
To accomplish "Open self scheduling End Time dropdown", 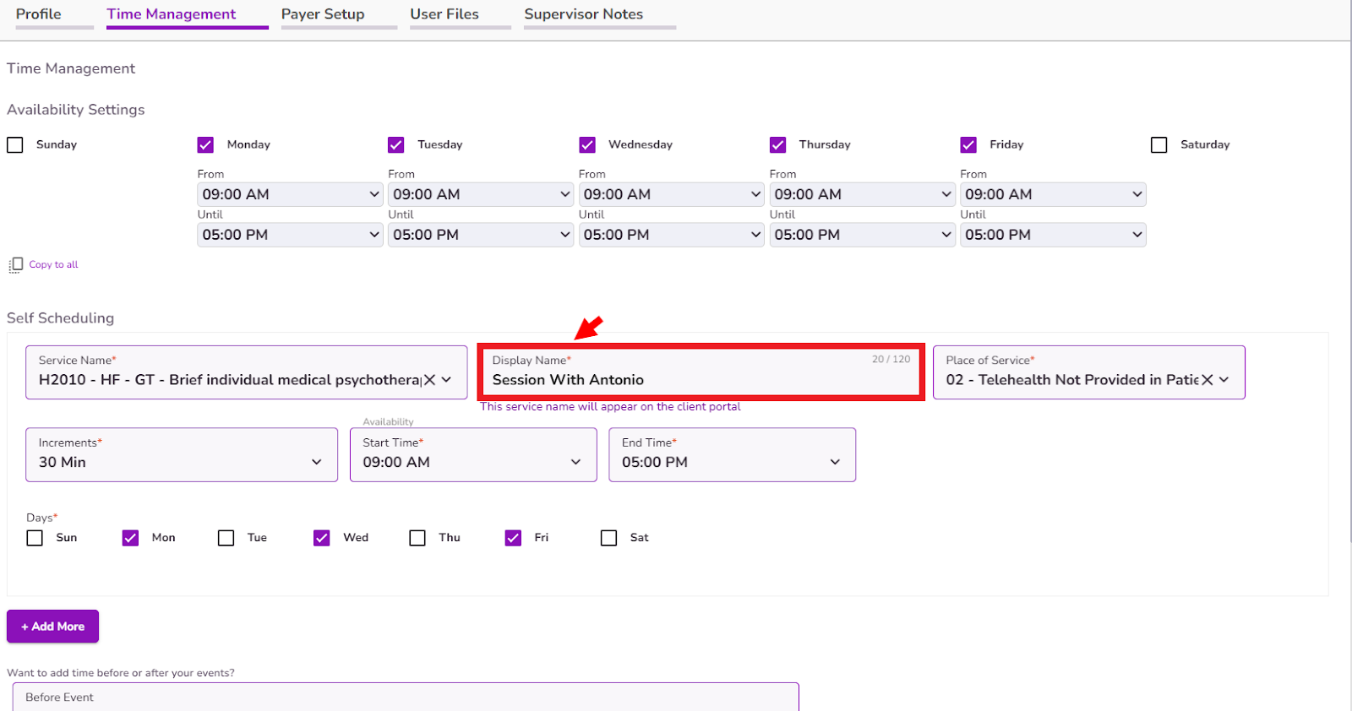I will (x=733, y=454).
